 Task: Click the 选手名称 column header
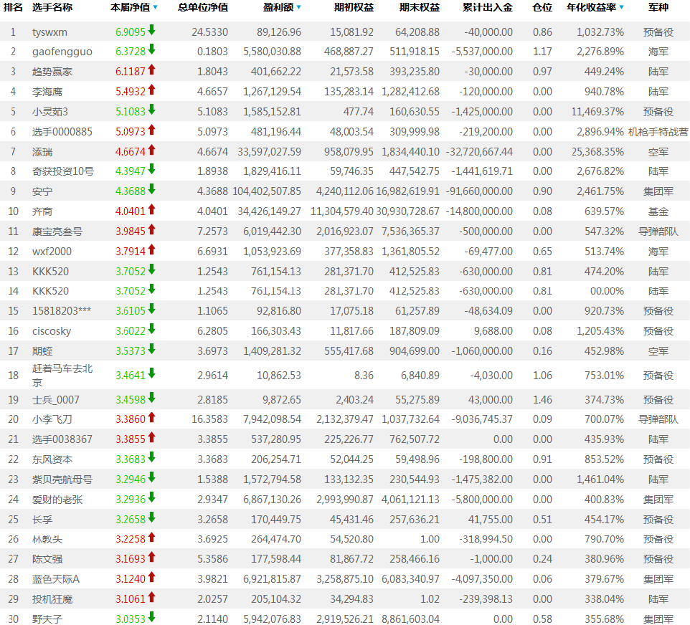(52, 7)
